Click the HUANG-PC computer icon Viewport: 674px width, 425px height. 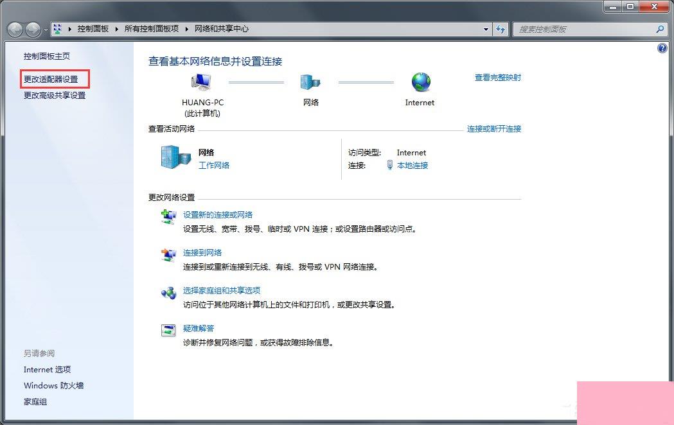point(201,82)
